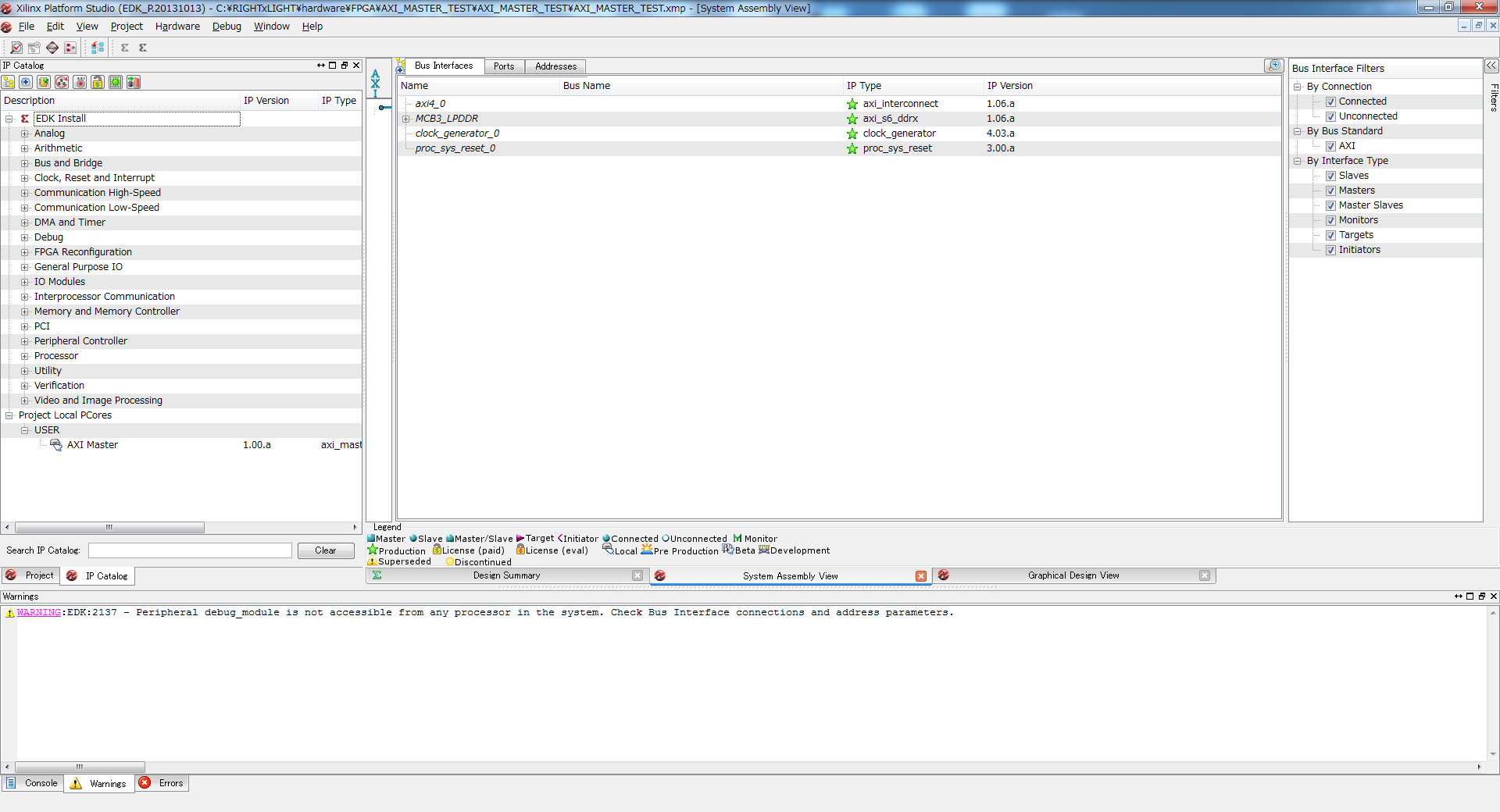
Task: Click the blue plus circle icon in IP Catalog toolbar
Action: (26, 82)
